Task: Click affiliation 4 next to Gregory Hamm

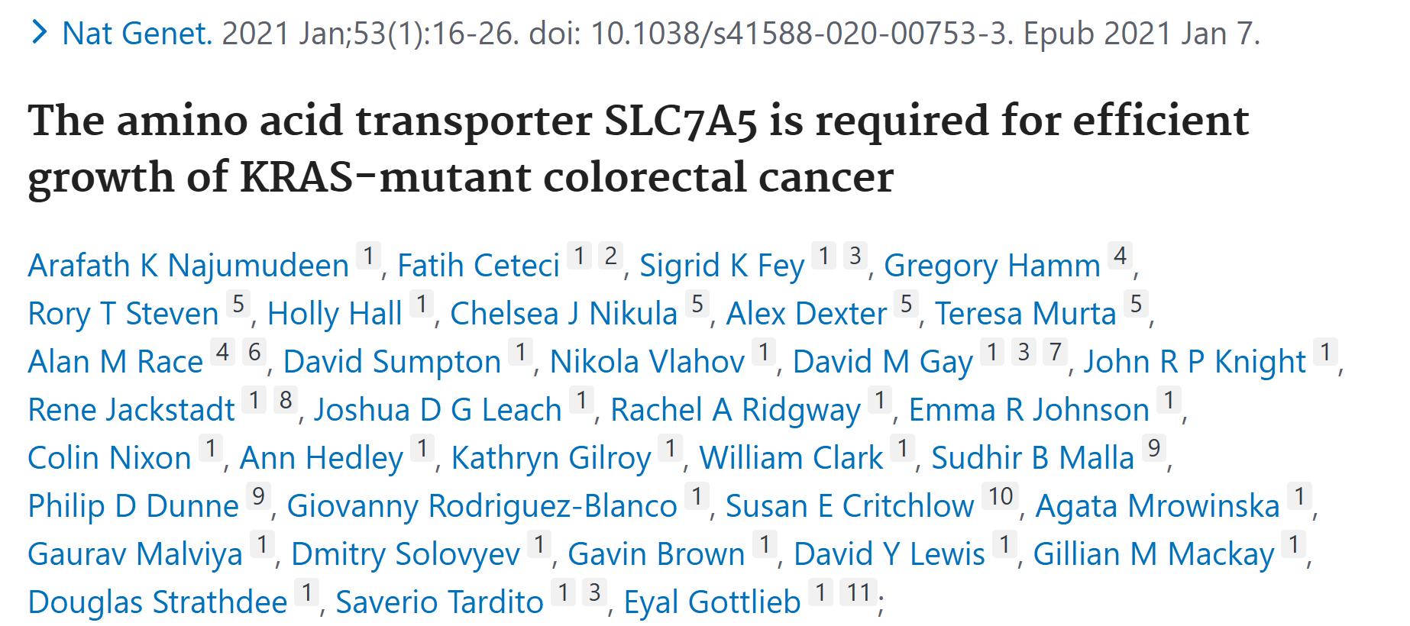Action: (1120, 256)
